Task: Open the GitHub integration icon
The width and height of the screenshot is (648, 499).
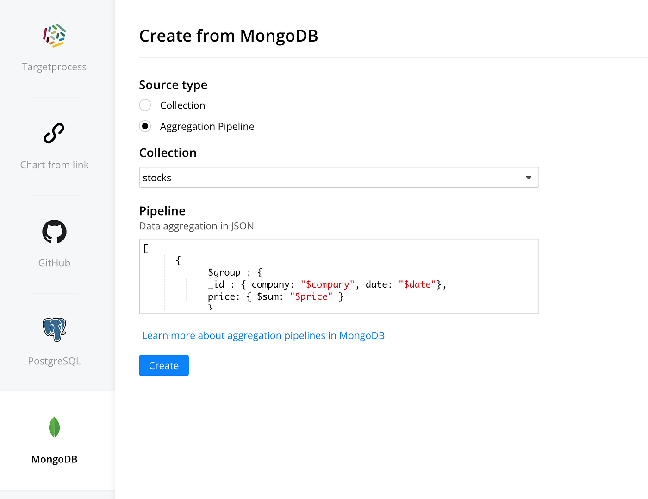Action: point(54,232)
